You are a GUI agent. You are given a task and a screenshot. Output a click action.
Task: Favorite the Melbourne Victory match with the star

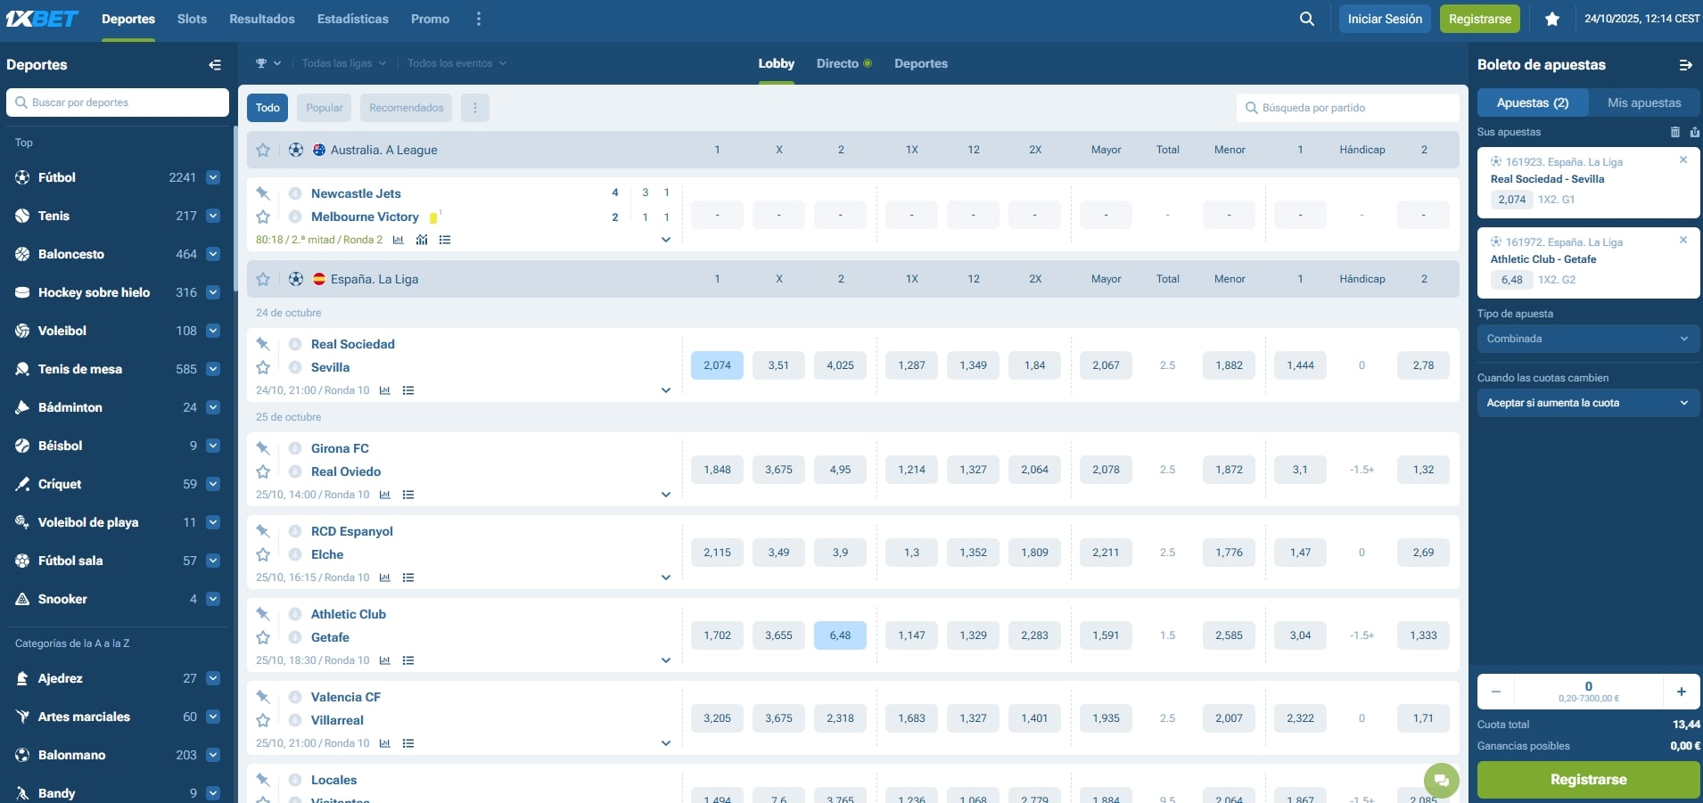coord(262,217)
